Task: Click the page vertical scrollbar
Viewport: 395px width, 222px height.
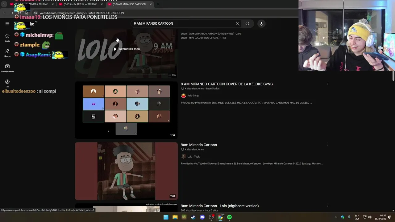Action: [x=393, y=76]
